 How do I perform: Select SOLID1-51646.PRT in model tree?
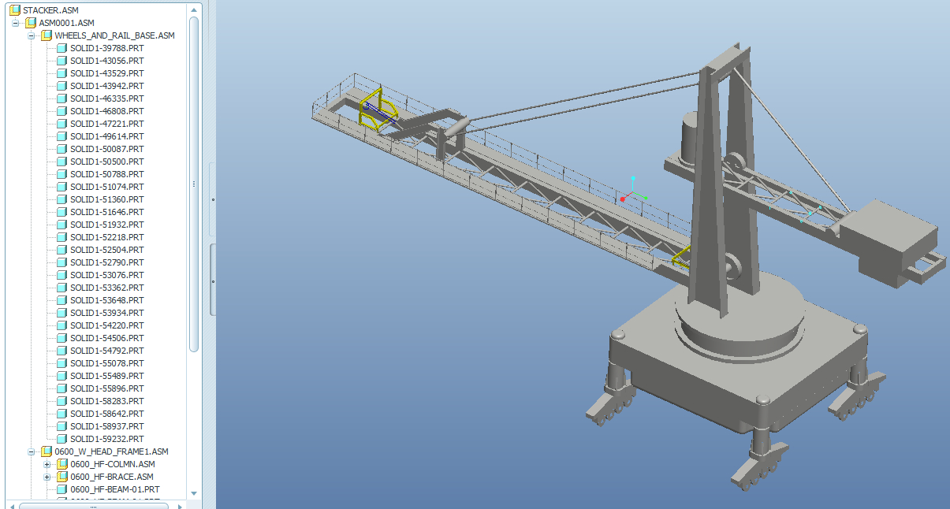(x=107, y=212)
